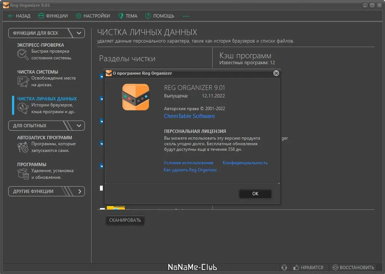Open the Условия использования link
This screenshot has width=385, height=274.
[x=188, y=163]
